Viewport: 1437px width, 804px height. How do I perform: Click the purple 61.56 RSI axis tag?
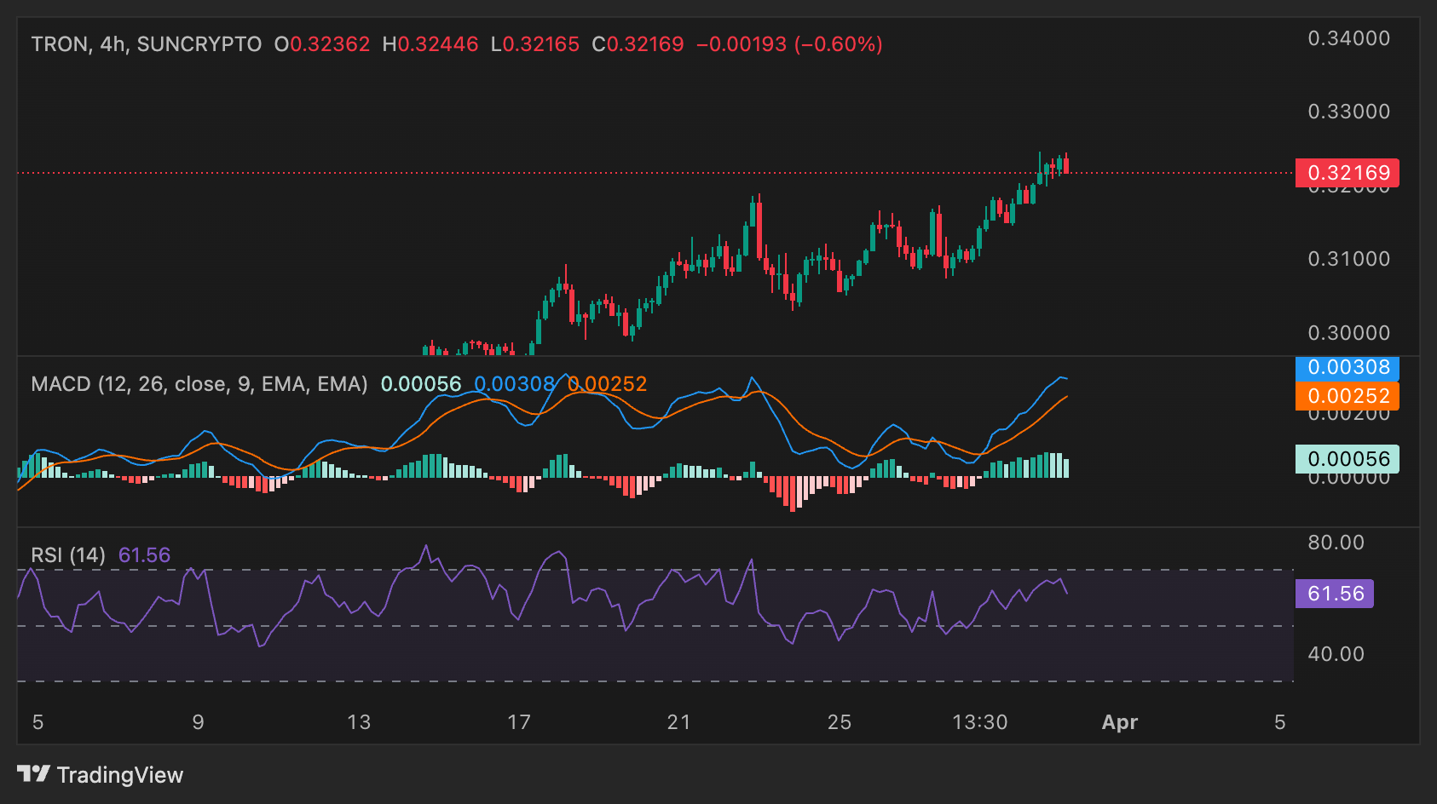(x=1334, y=594)
